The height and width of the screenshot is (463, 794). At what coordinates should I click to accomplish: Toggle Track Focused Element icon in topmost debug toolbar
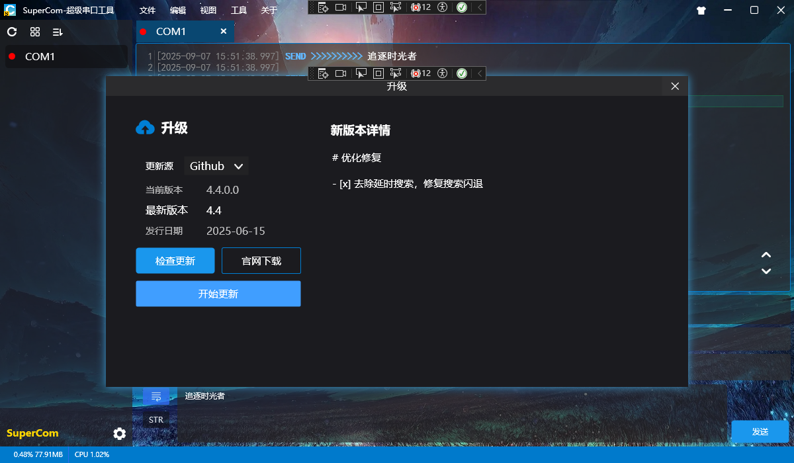[x=396, y=7]
